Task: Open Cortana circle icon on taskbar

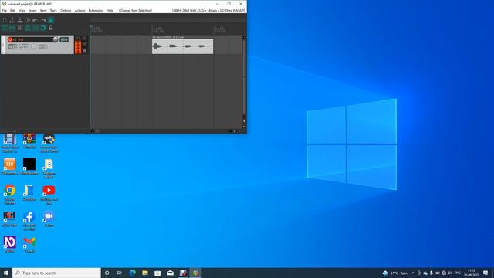Action: click(107, 273)
